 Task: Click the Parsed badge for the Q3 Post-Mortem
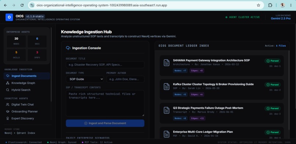272,108
